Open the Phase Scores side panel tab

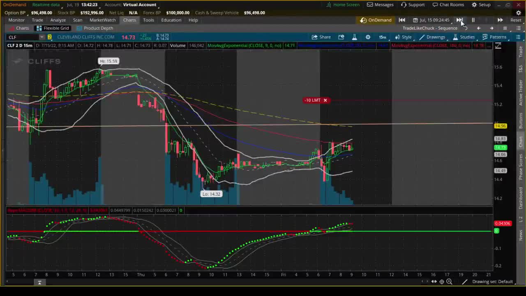pyautogui.click(x=521, y=167)
